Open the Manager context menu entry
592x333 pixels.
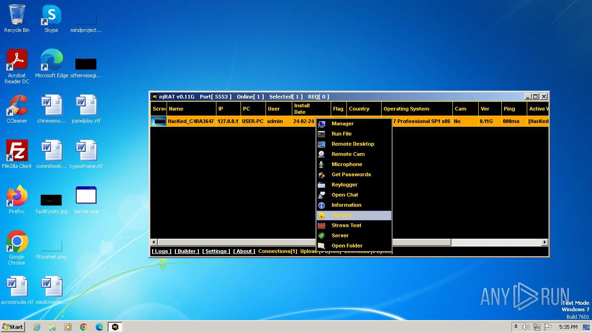354,123
